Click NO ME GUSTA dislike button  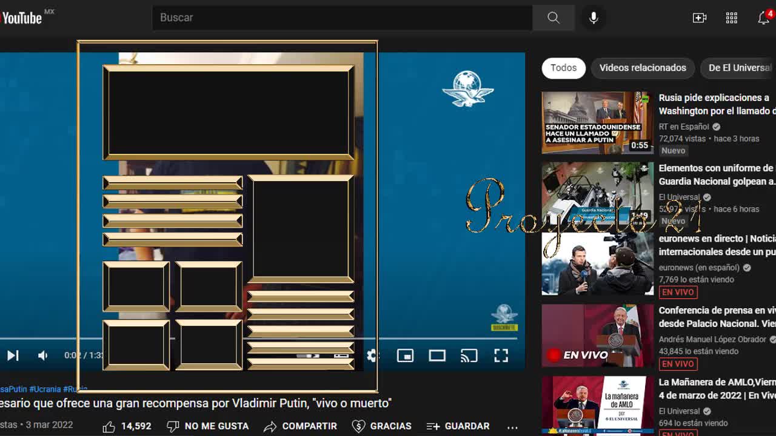[x=208, y=426]
